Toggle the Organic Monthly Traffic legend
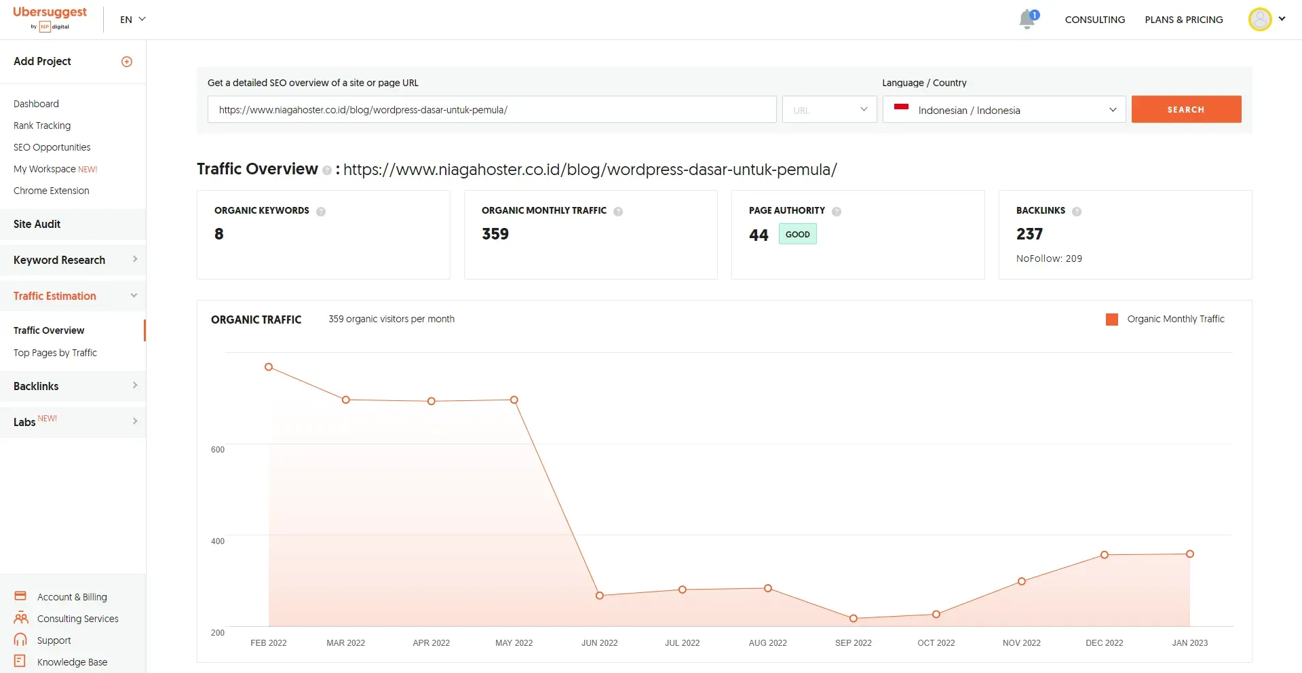This screenshot has width=1302, height=673. tap(1165, 320)
